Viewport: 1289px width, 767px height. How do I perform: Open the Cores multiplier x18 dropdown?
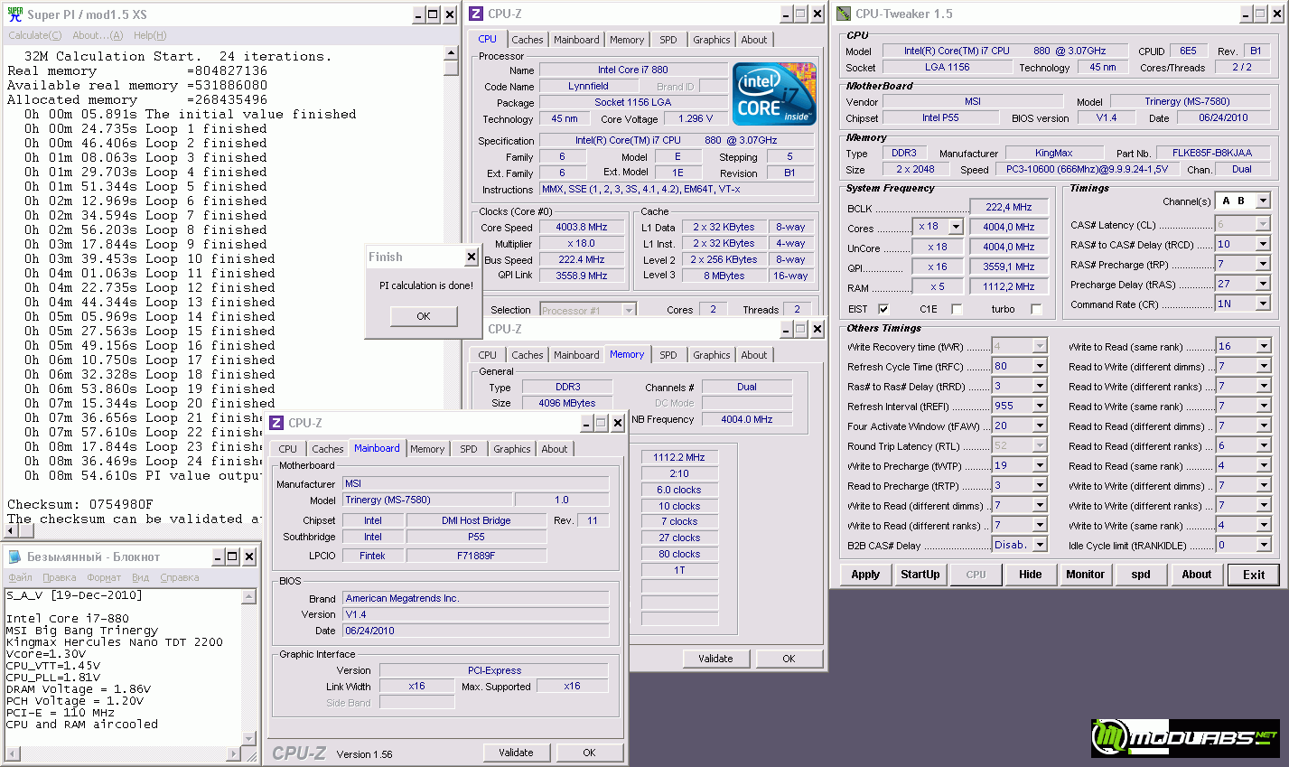pos(956,227)
